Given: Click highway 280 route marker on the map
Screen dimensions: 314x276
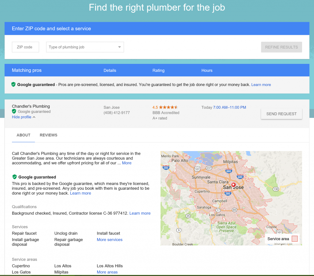Looking at the screenshot, I should click(x=228, y=193).
